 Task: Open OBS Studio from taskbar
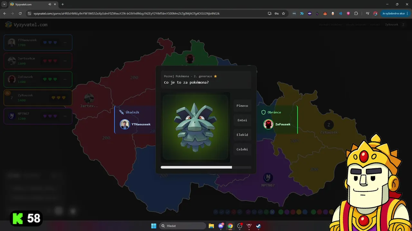click(239, 226)
